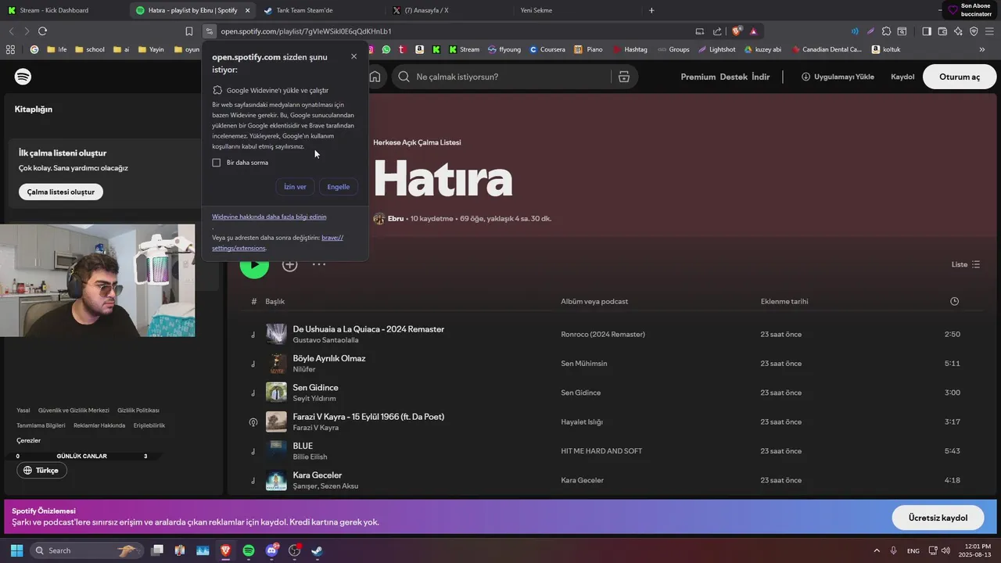The image size is (1001, 563).
Task: Open the 'school' bookmark folder
Action: click(89, 49)
